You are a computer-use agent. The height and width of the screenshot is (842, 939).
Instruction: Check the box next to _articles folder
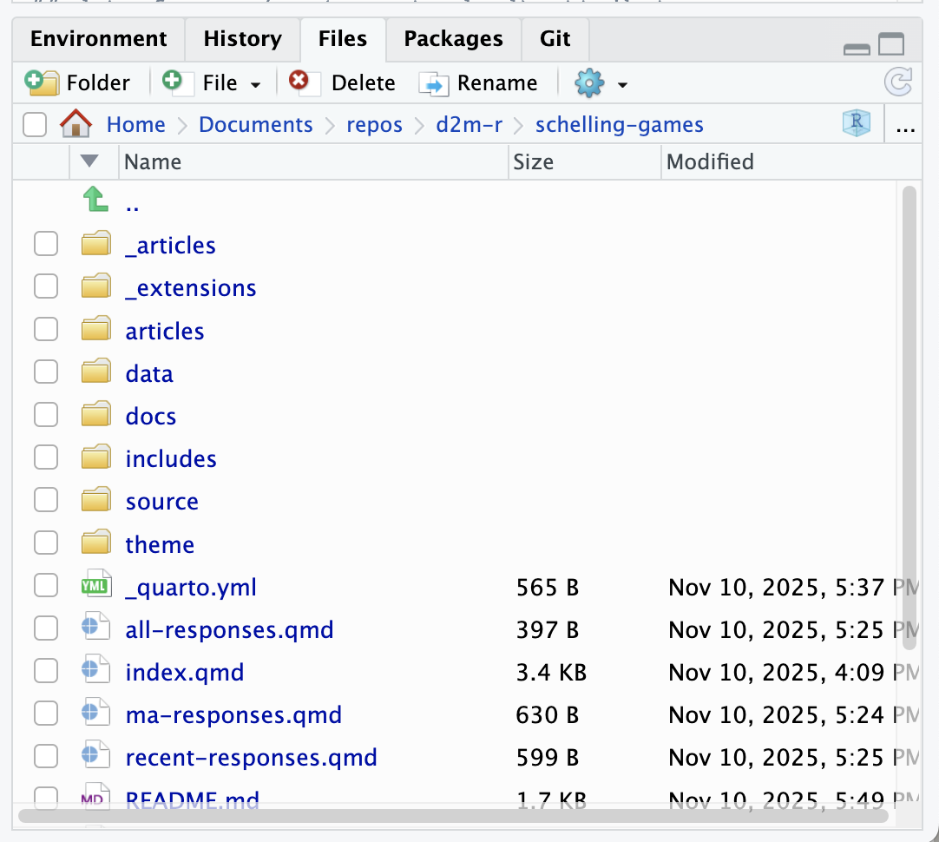46,245
